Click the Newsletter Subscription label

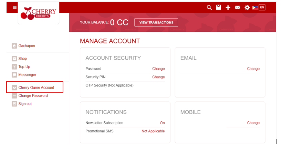[x=104, y=123]
